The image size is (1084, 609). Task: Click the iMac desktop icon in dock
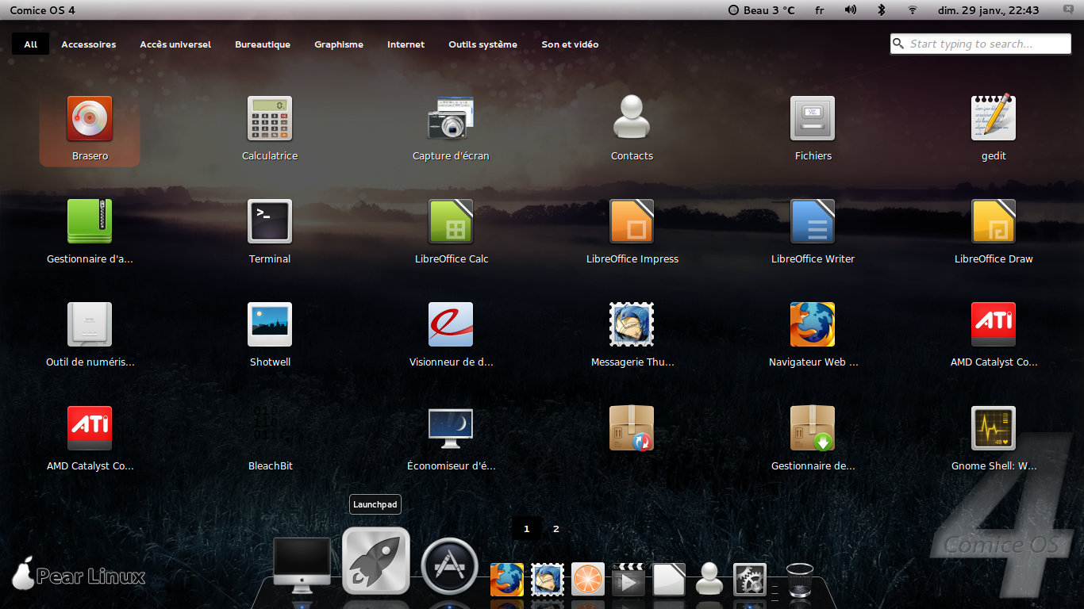pos(302,565)
